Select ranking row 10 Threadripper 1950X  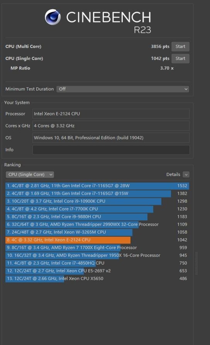click(x=97, y=255)
